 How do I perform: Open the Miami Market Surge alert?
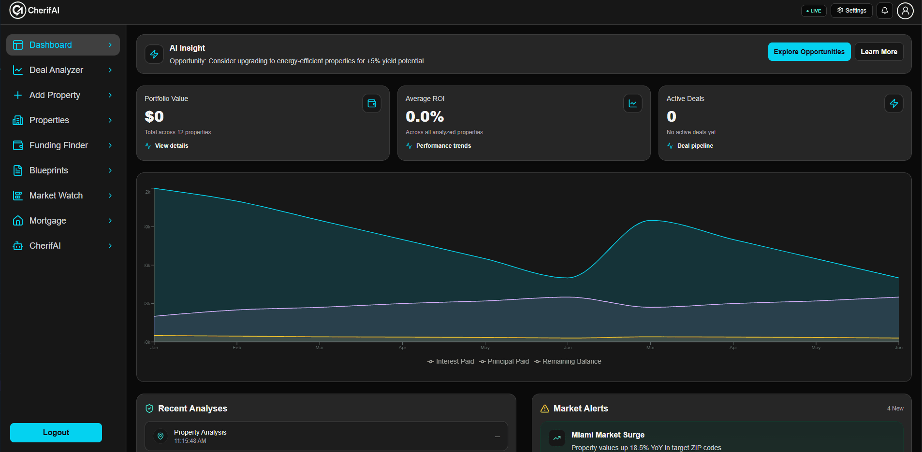[608, 435]
